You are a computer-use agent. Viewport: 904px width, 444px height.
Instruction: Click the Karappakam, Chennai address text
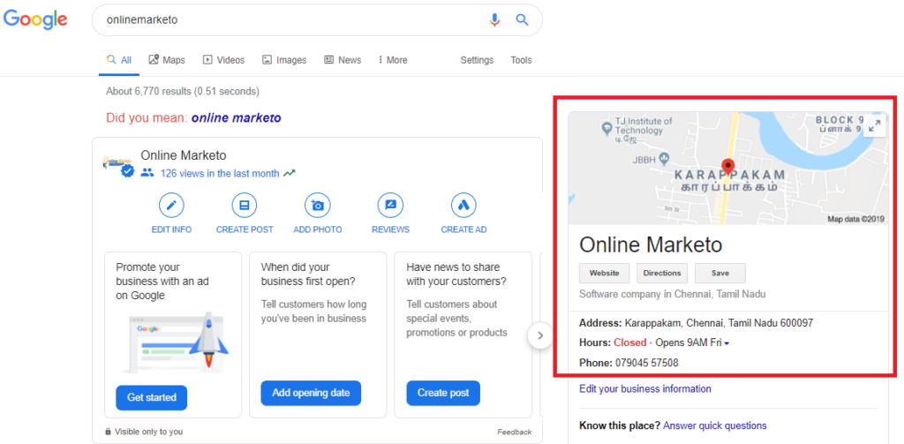pos(719,323)
